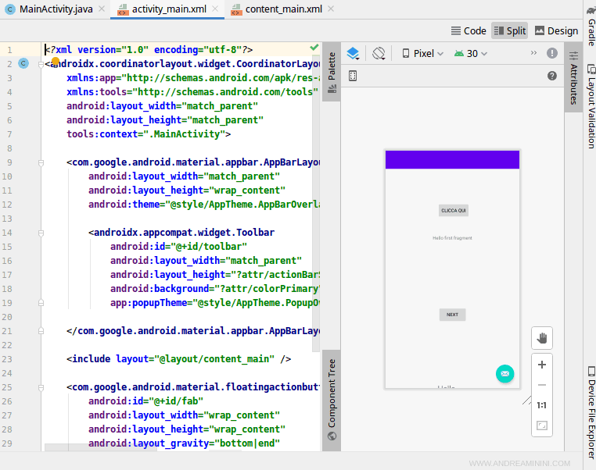Click the orientation rotate icon
This screenshot has height=470, width=596.
click(x=379, y=54)
